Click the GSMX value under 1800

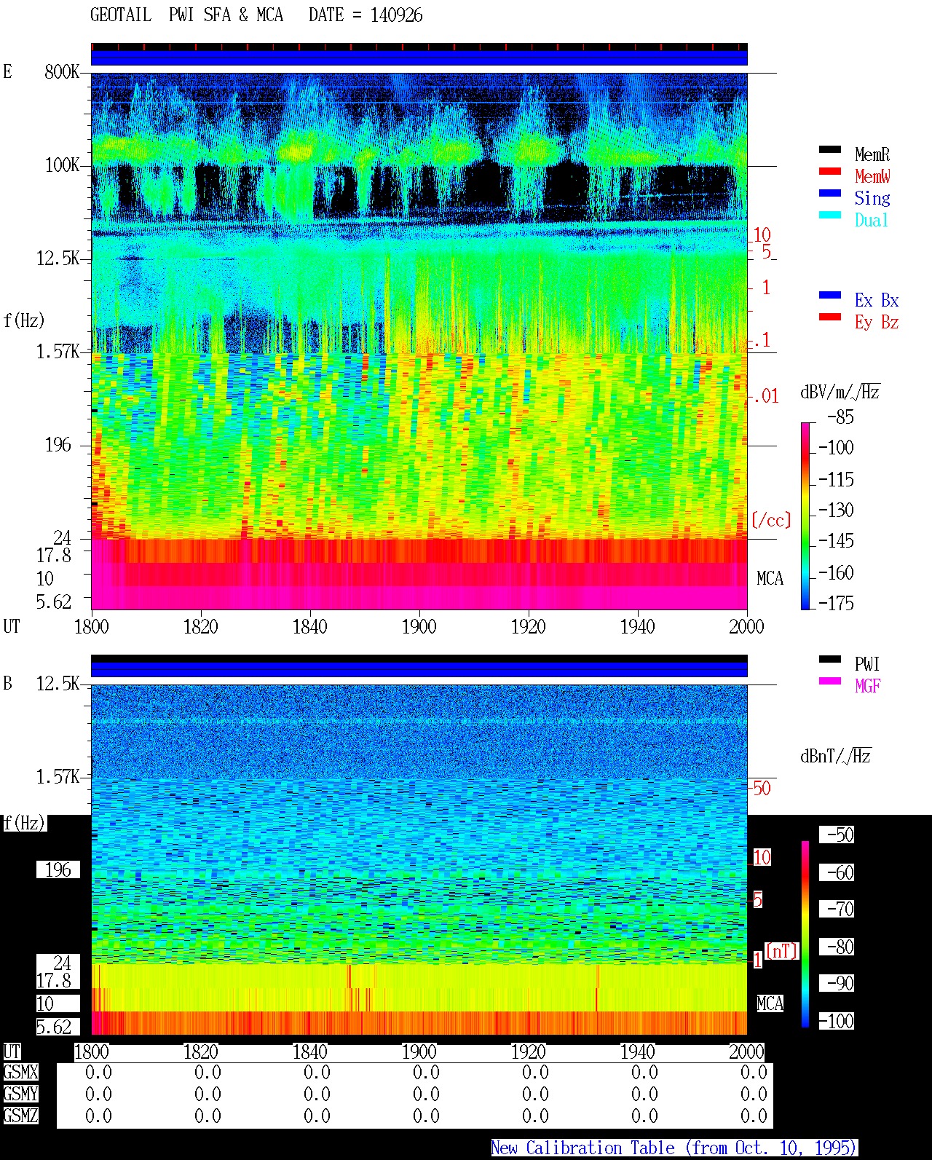[x=98, y=1072]
